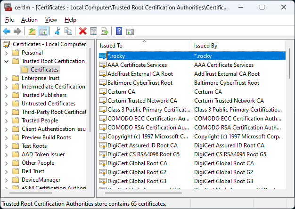Click certificate icon for DigiCert Global Root G3
Screen dimensions: 295x209
103,181
